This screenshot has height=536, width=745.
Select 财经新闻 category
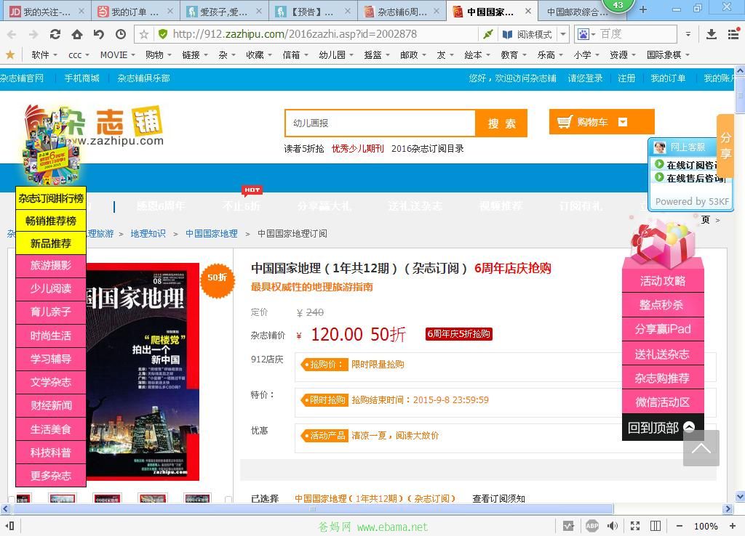pyautogui.click(x=51, y=406)
